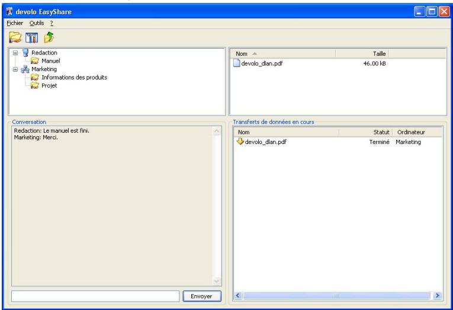Screen dimensions: 453x310
Task: Select the Manuel tree label
Action: 51,60
